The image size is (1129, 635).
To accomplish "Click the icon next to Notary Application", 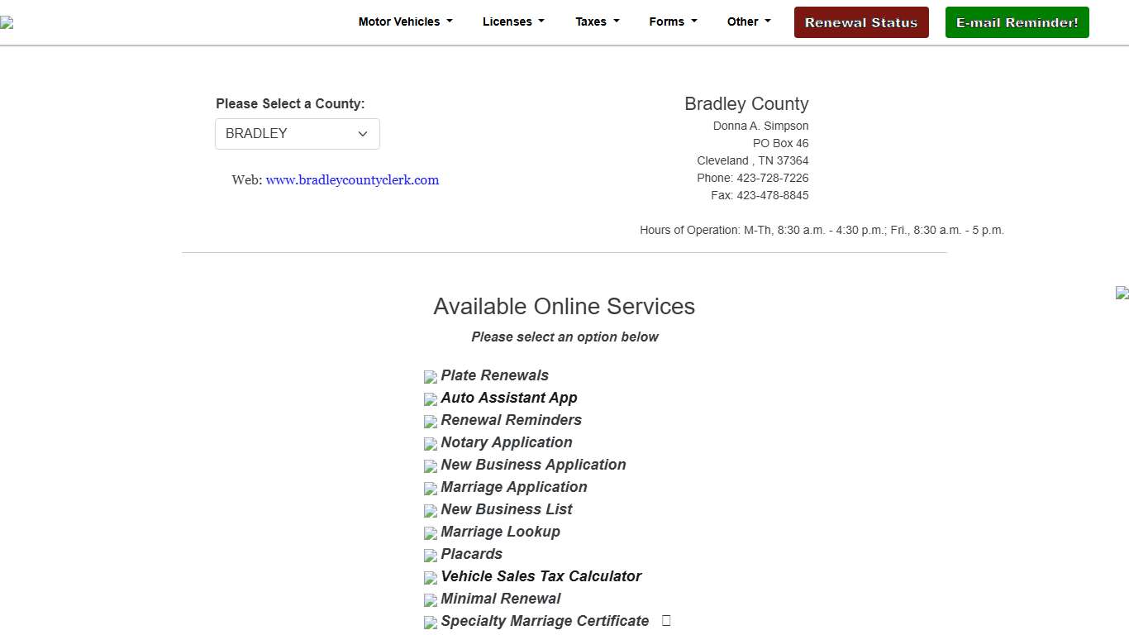I will pos(430,444).
